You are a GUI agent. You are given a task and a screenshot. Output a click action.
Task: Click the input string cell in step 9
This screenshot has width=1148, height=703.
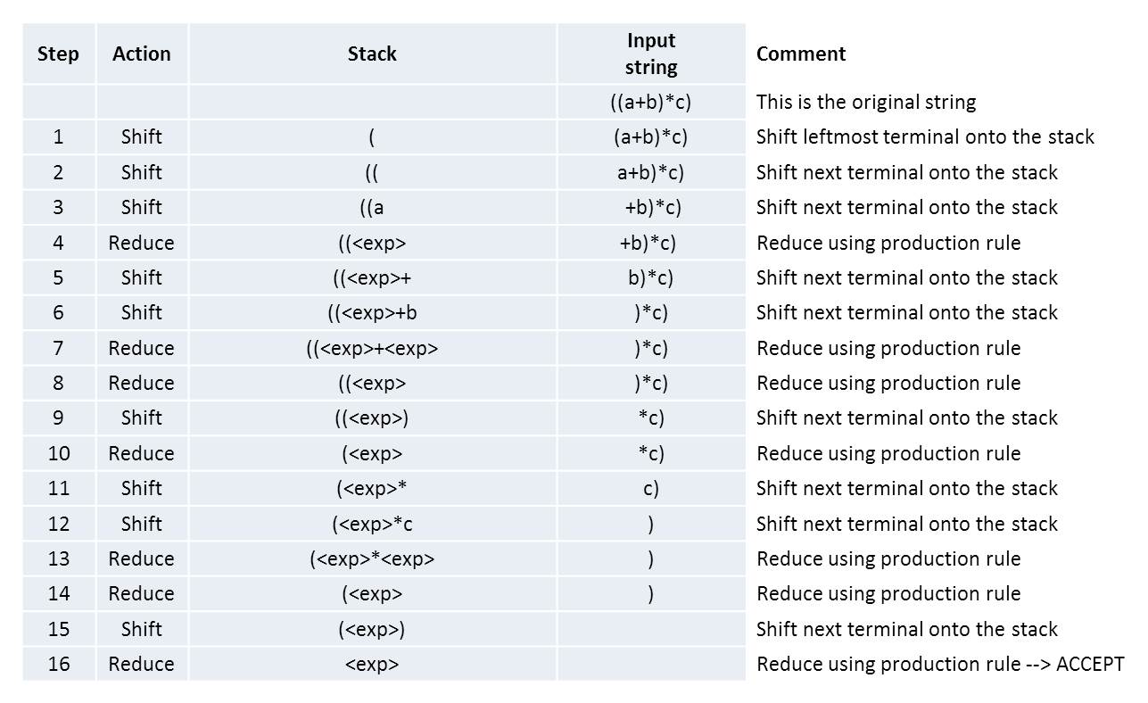(651, 418)
